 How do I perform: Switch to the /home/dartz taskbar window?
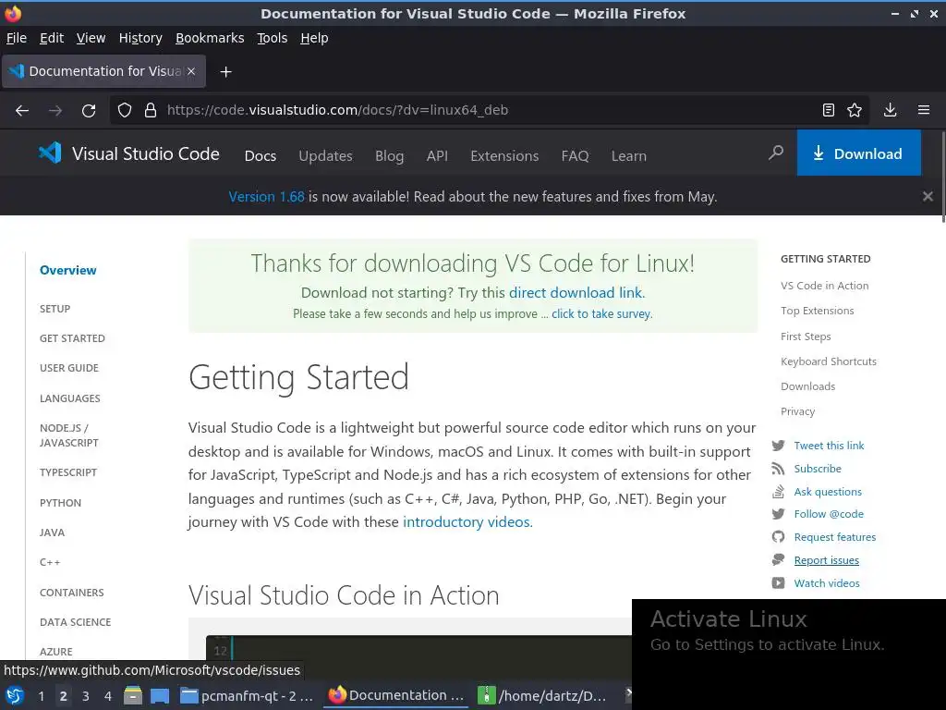(x=542, y=696)
